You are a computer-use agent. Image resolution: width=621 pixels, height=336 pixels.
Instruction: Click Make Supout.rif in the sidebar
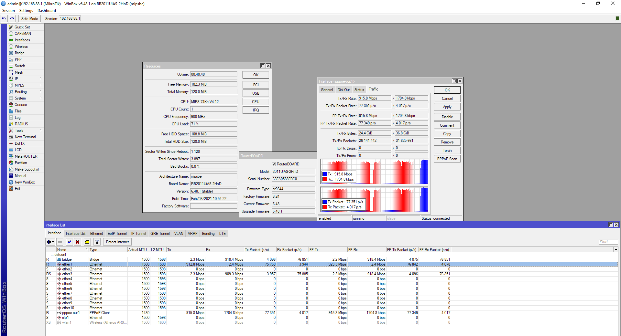[x=27, y=169]
